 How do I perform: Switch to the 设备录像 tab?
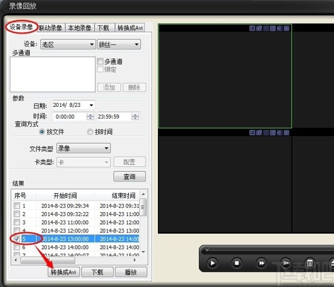pos(21,27)
